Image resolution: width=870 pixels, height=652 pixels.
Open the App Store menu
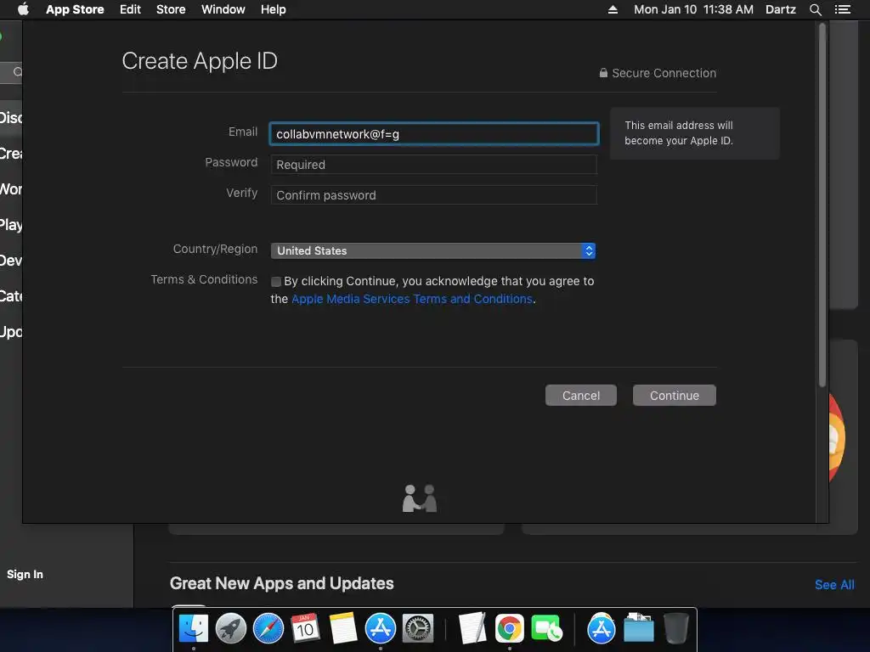pos(75,9)
